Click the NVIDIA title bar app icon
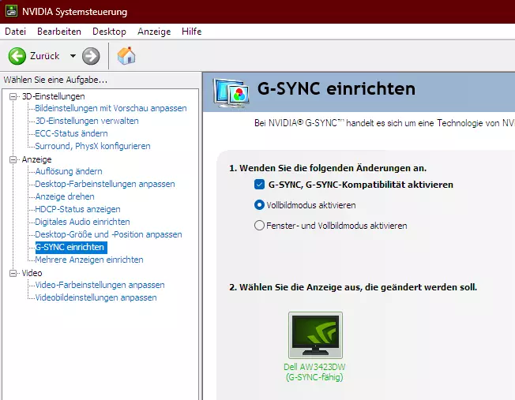 click(11, 11)
